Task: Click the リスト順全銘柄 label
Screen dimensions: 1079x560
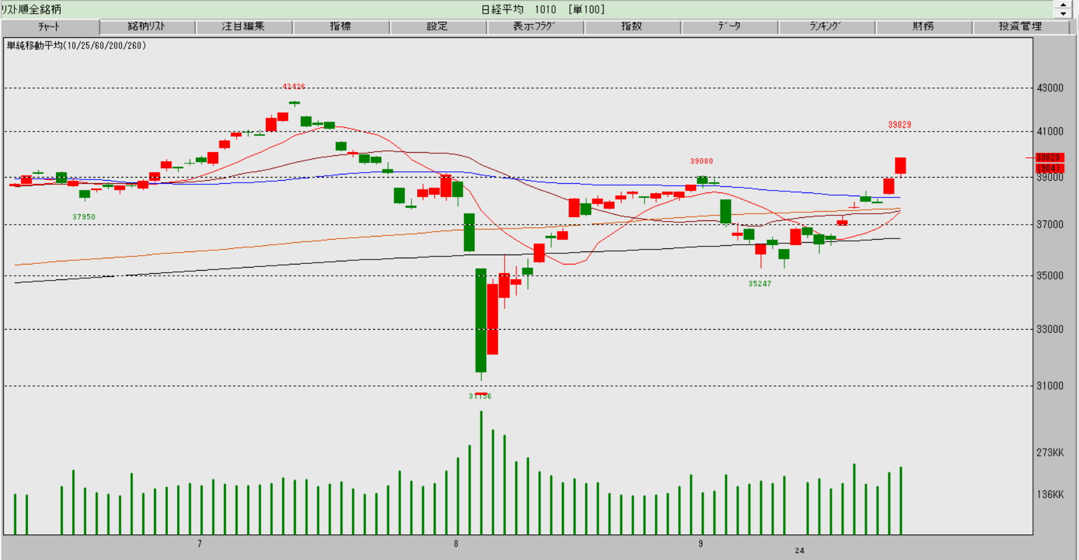Action: pyautogui.click(x=31, y=9)
